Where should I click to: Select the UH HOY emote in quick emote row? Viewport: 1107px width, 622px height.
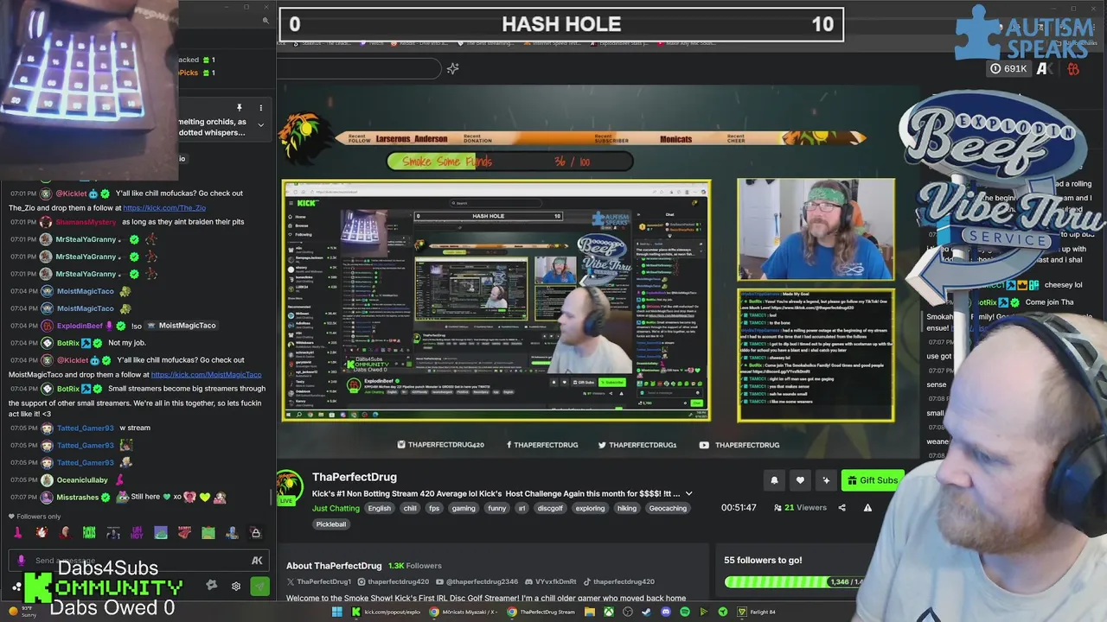click(137, 533)
